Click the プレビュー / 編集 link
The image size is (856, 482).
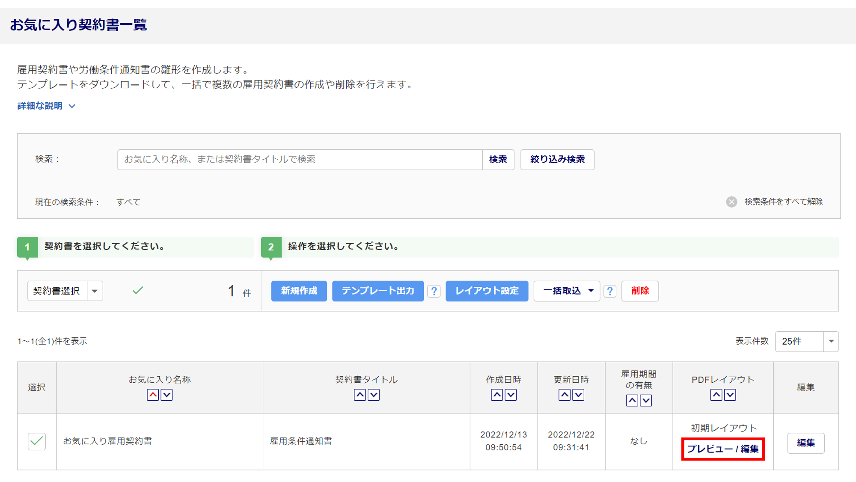click(x=722, y=449)
